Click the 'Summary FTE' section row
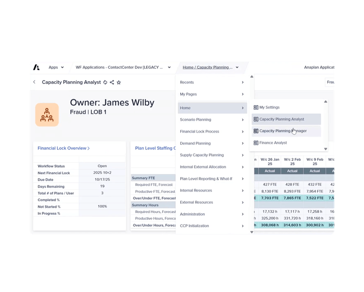The width and height of the screenshot is (364, 292). (x=153, y=178)
